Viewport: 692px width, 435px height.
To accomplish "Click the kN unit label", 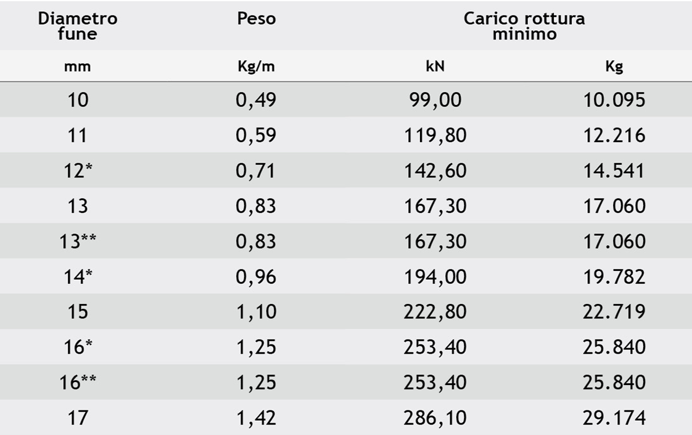I will coord(435,67).
